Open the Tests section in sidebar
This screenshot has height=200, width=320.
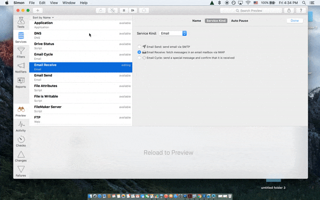click(x=21, y=22)
